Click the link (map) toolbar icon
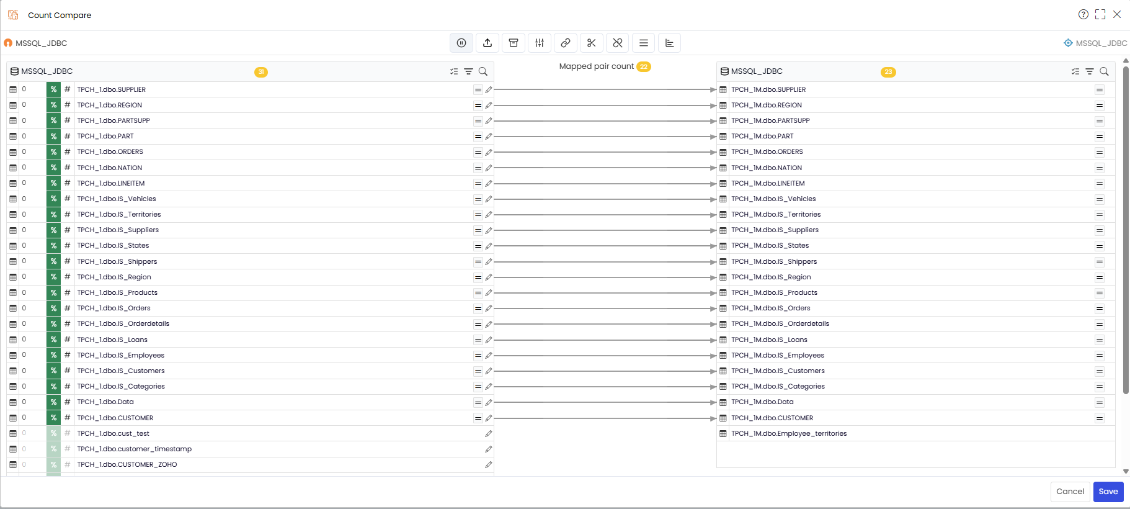 [x=566, y=43]
